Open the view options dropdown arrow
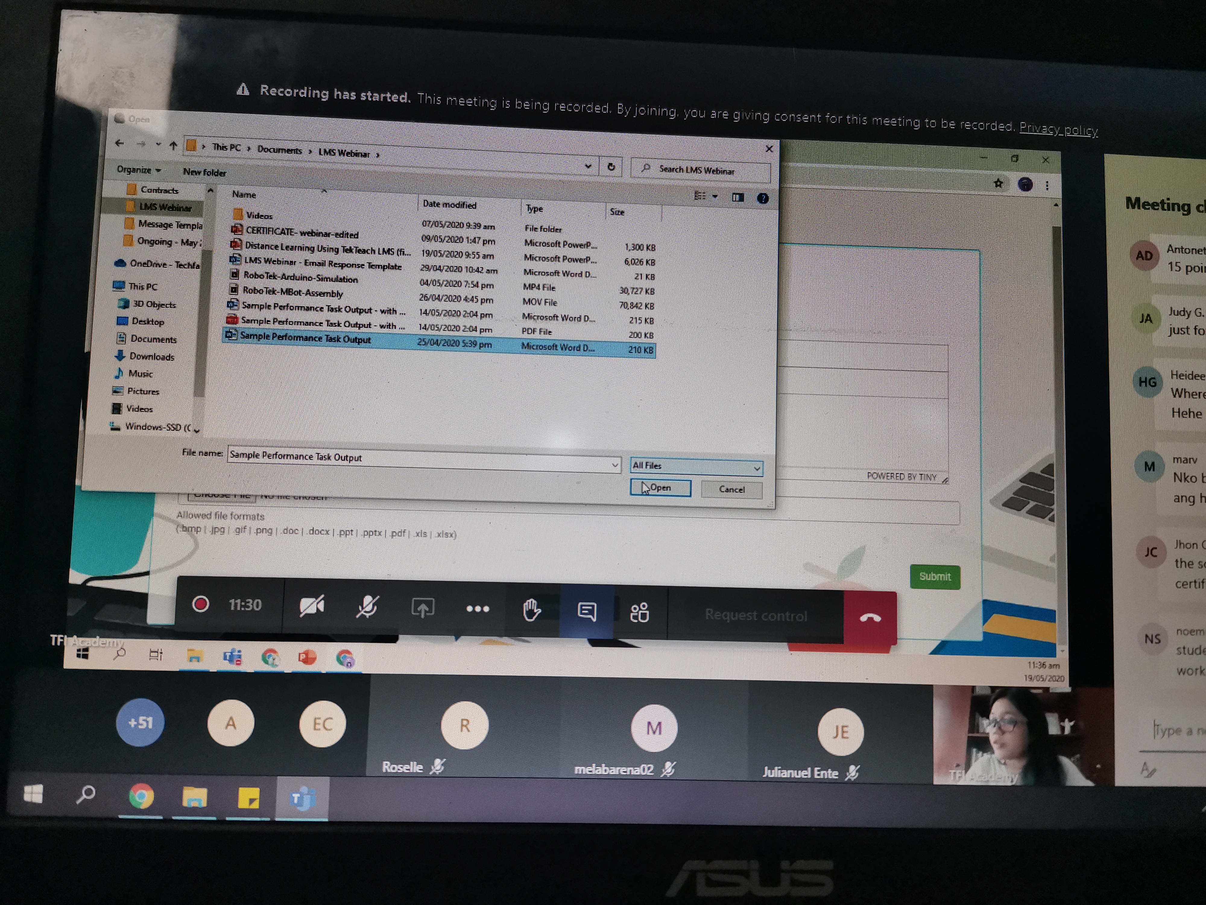 (x=715, y=196)
